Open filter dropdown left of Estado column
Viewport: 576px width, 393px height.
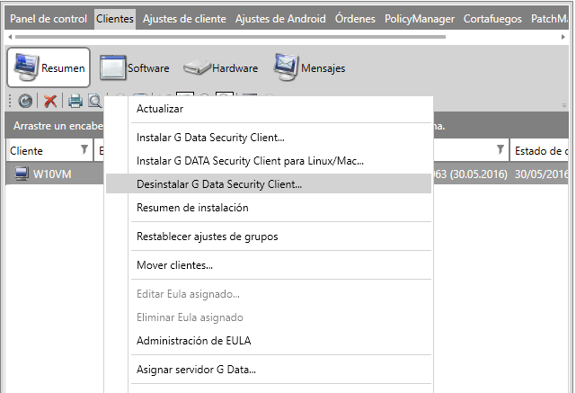(x=501, y=149)
